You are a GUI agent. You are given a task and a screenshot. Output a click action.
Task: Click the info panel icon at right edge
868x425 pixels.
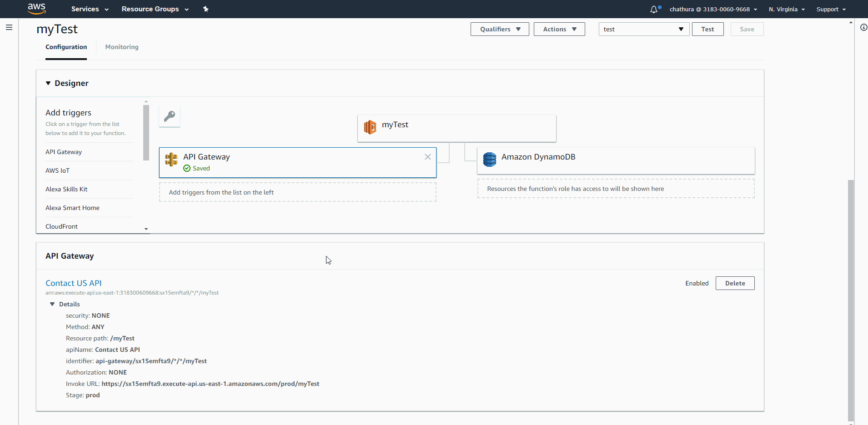pyautogui.click(x=863, y=27)
